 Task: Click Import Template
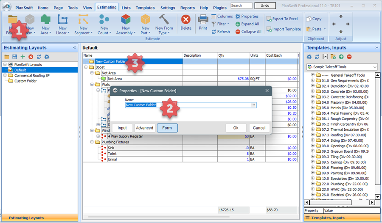tap(284, 29)
